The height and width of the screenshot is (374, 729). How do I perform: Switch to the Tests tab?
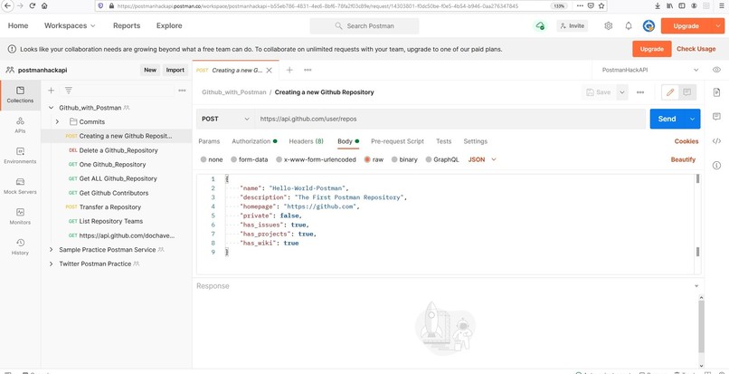click(x=443, y=141)
